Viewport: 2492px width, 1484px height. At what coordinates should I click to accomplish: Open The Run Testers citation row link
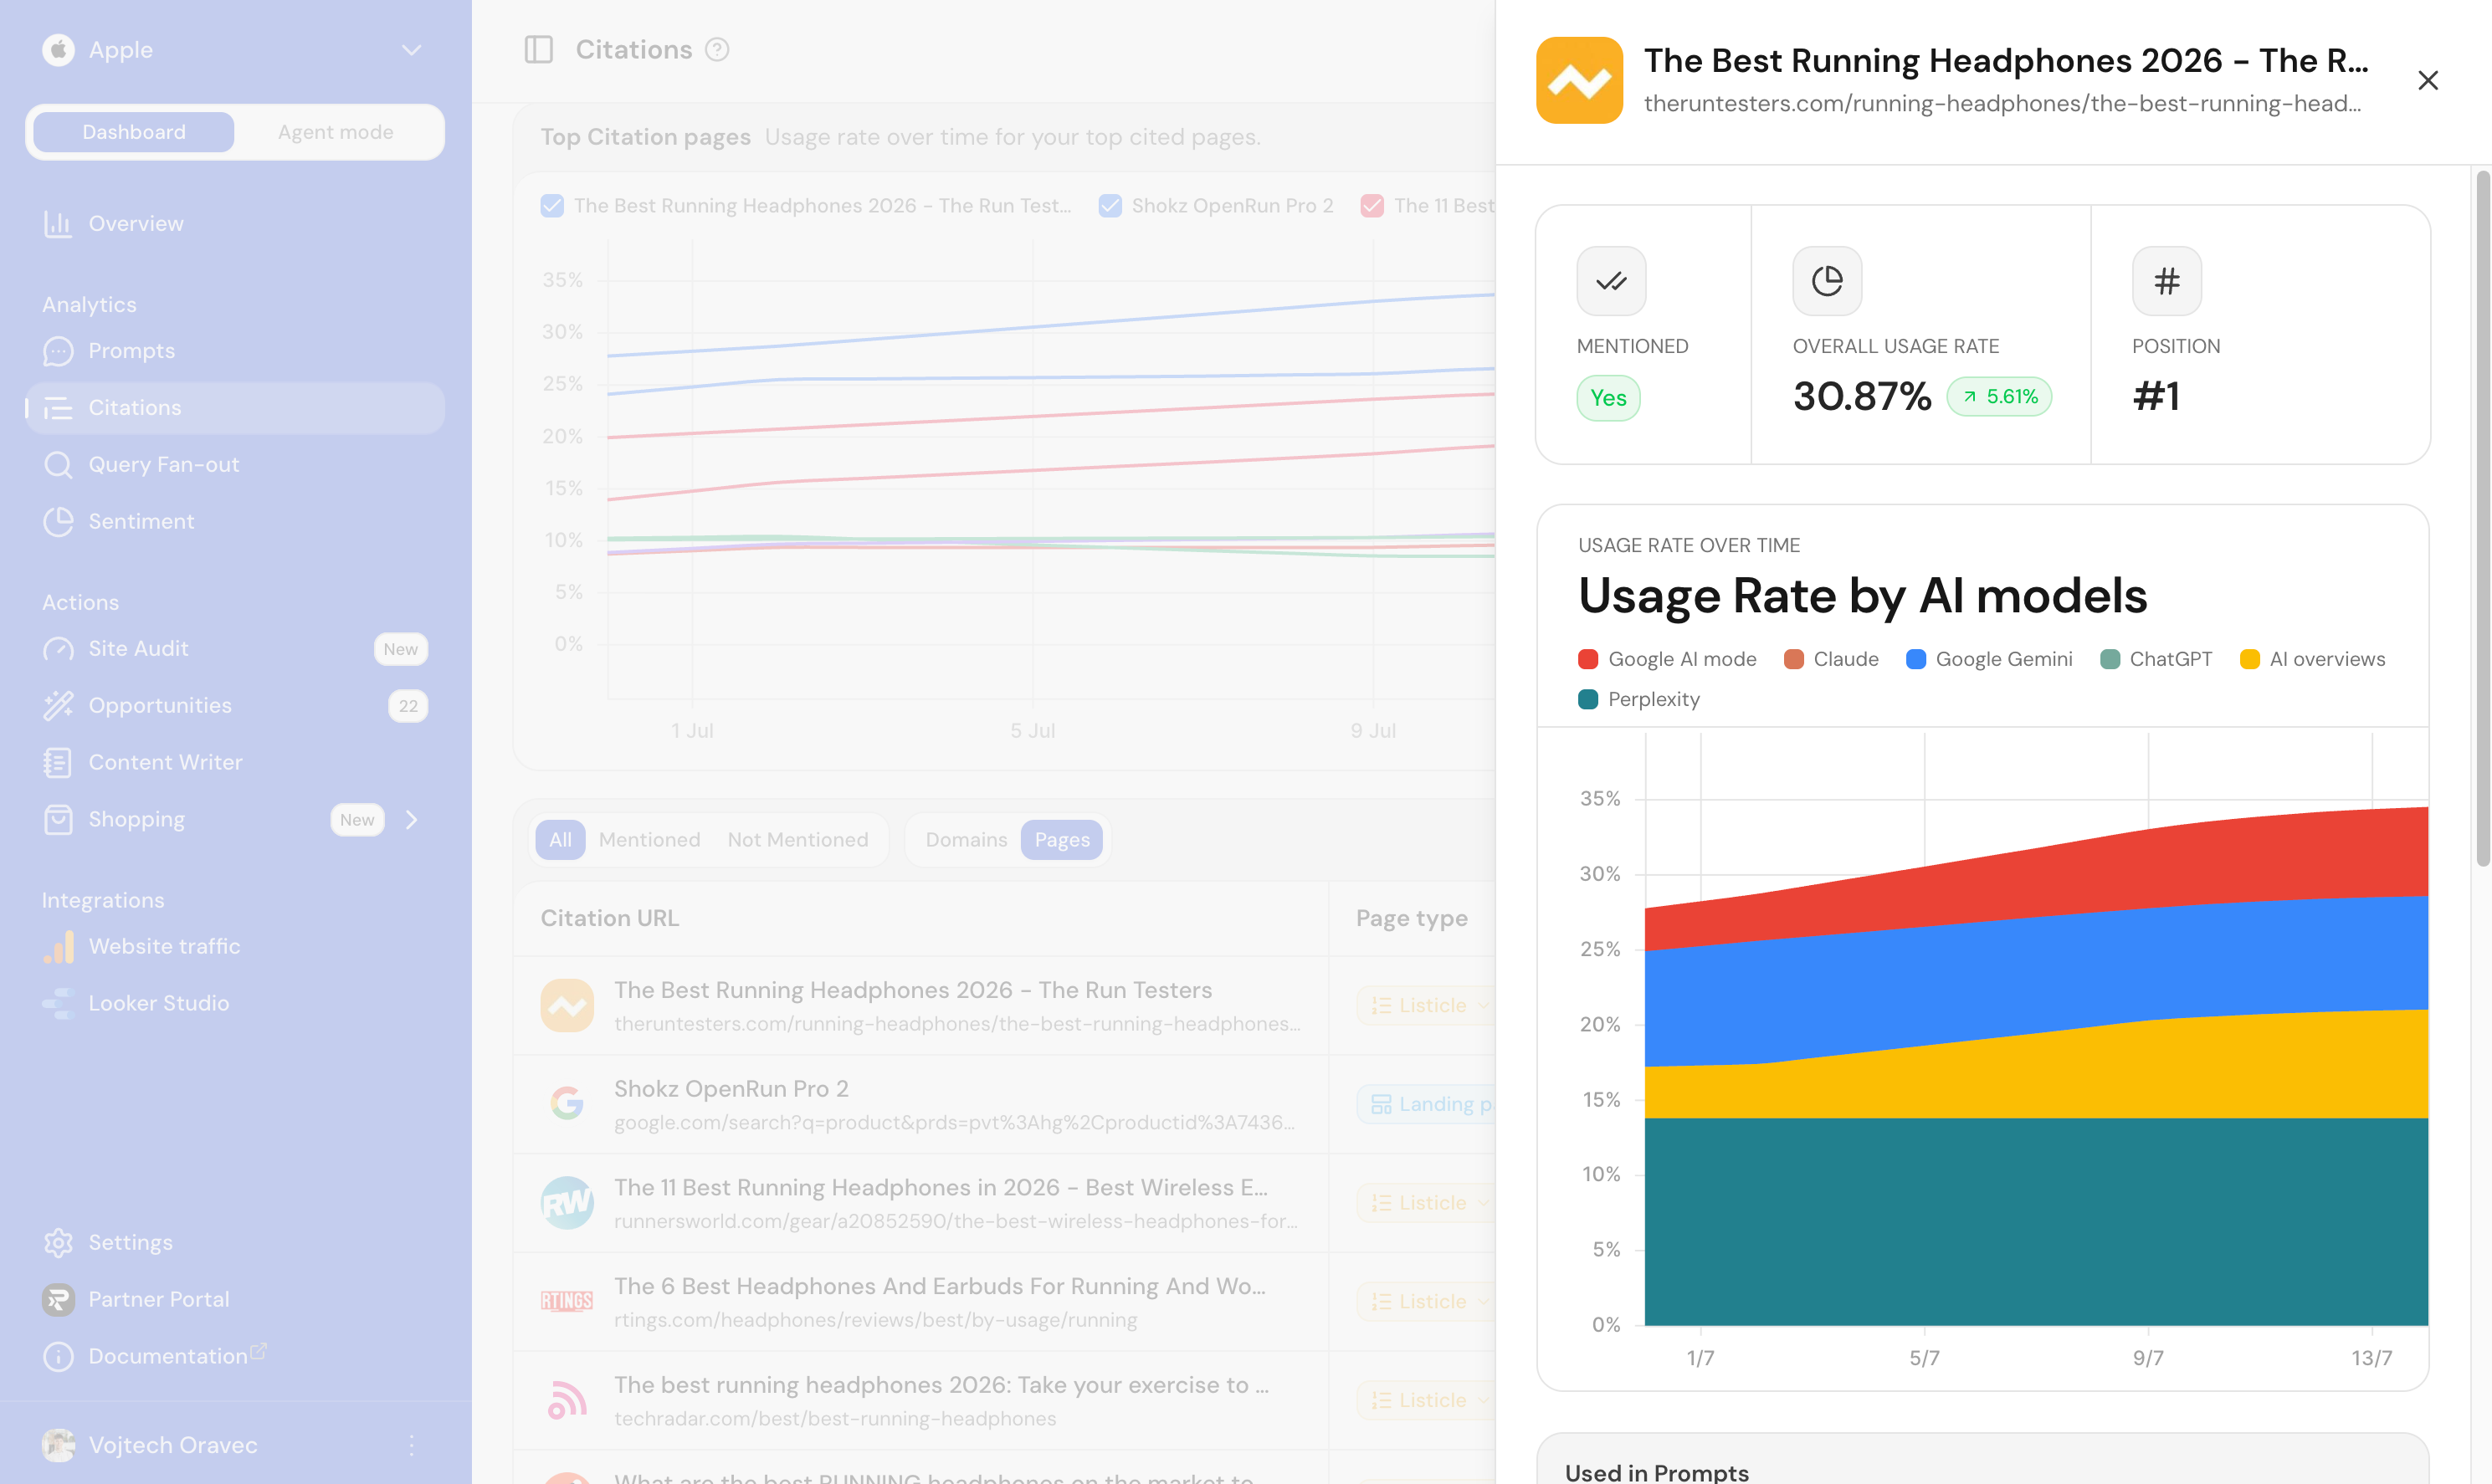click(912, 990)
